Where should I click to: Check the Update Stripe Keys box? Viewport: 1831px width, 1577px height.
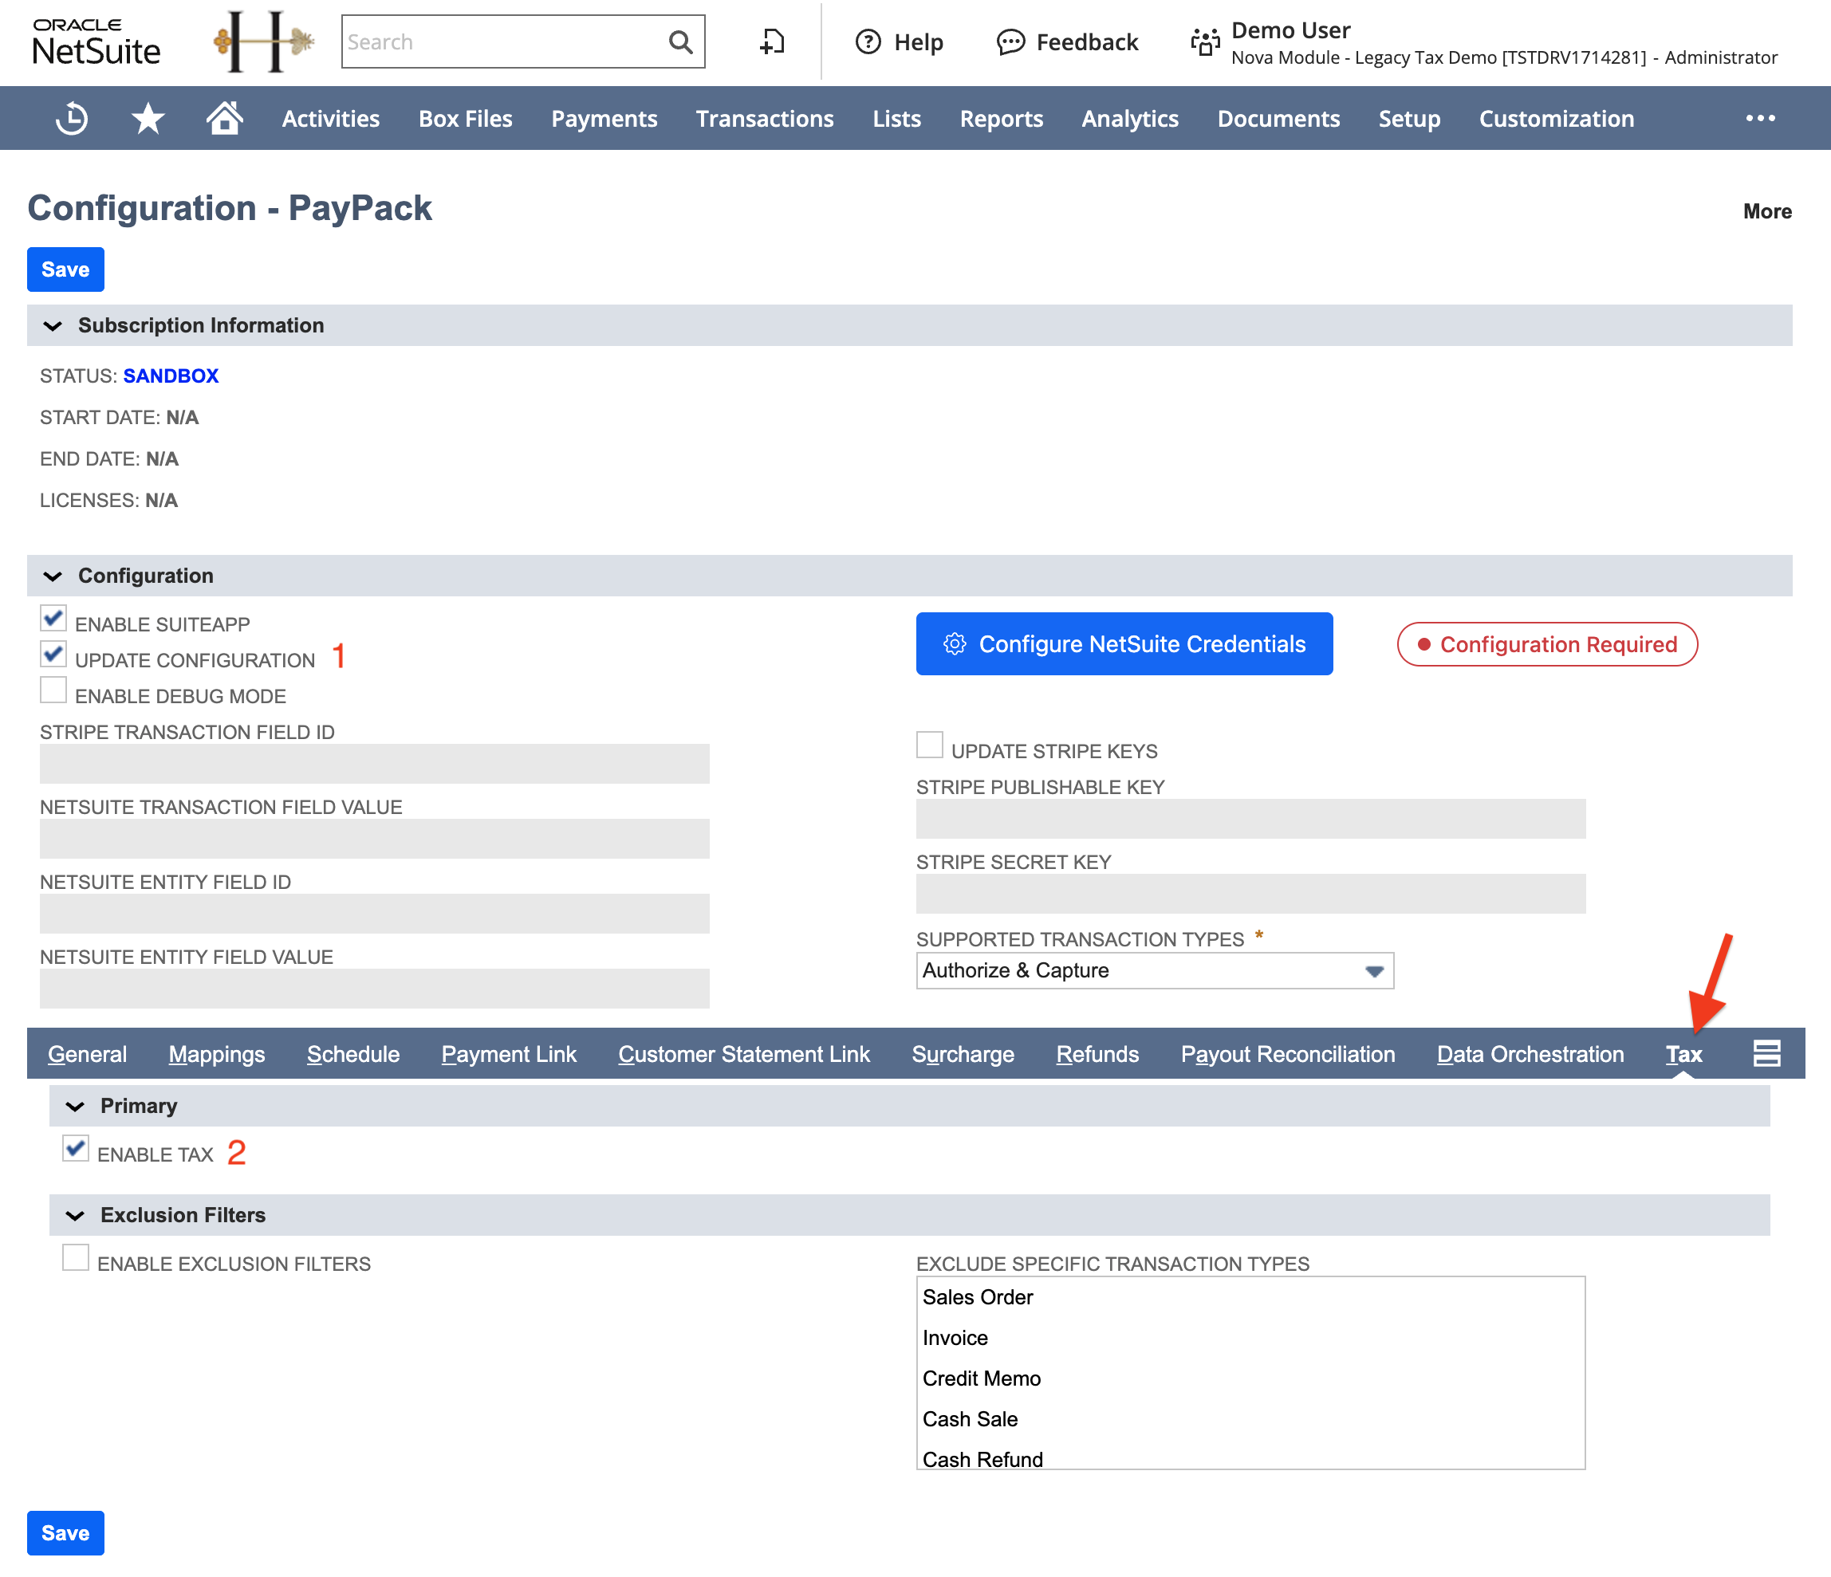tap(930, 745)
